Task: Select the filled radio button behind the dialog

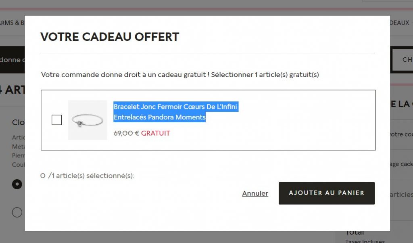Action: (x=17, y=184)
